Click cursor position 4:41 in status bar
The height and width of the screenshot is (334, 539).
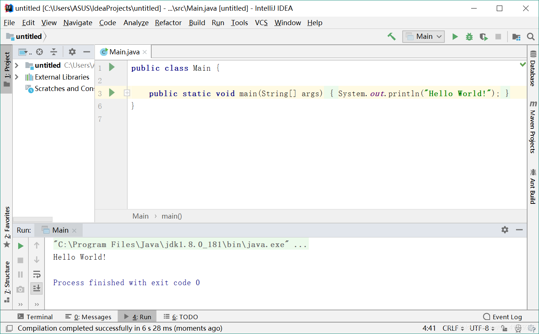429,328
